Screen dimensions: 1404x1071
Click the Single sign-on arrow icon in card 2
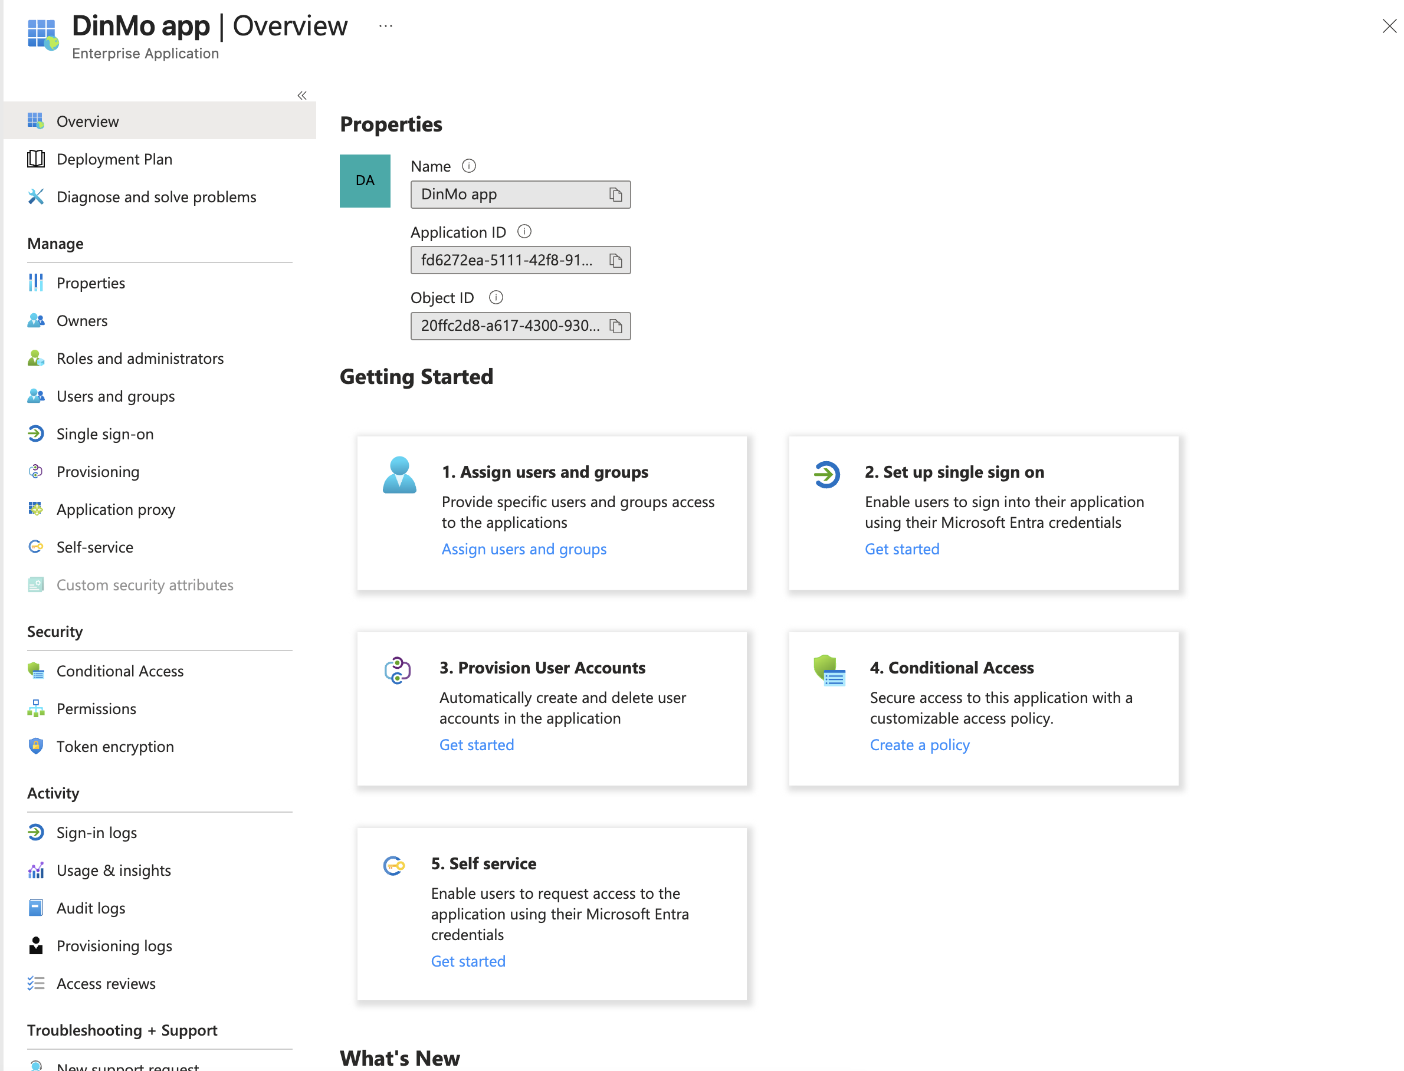[x=826, y=474]
